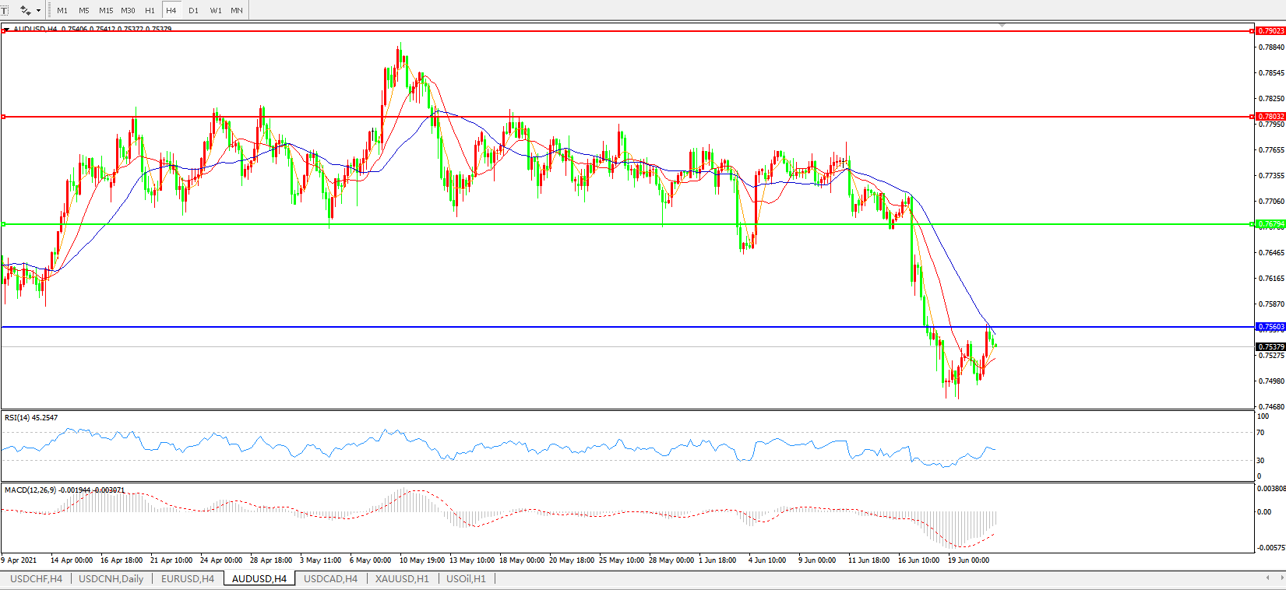
Task: Select the H1 timeframe button
Action: [x=150, y=11]
